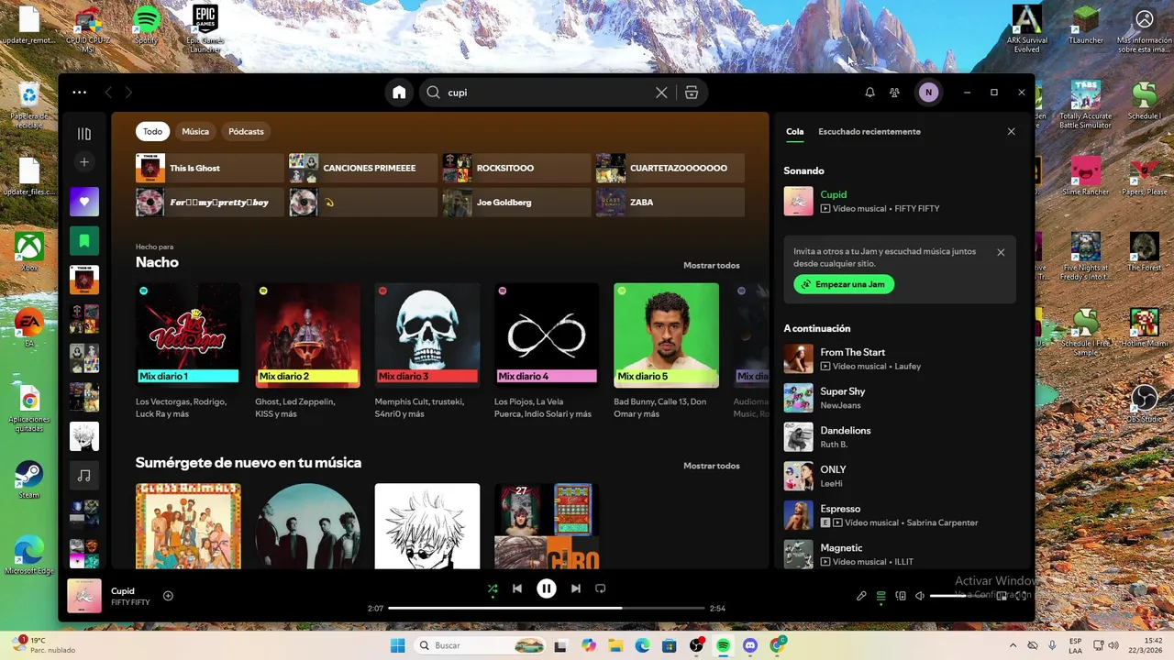Select the Todo filter chip

(x=152, y=131)
